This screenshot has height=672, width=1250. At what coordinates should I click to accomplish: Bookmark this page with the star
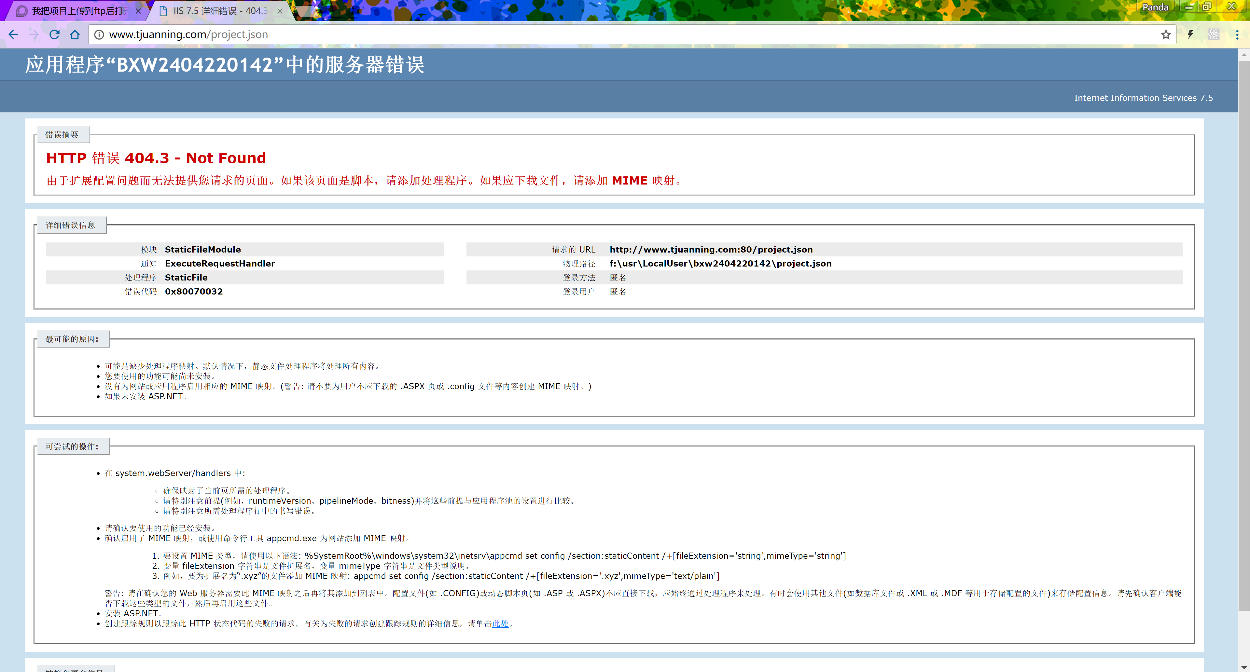(1166, 34)
